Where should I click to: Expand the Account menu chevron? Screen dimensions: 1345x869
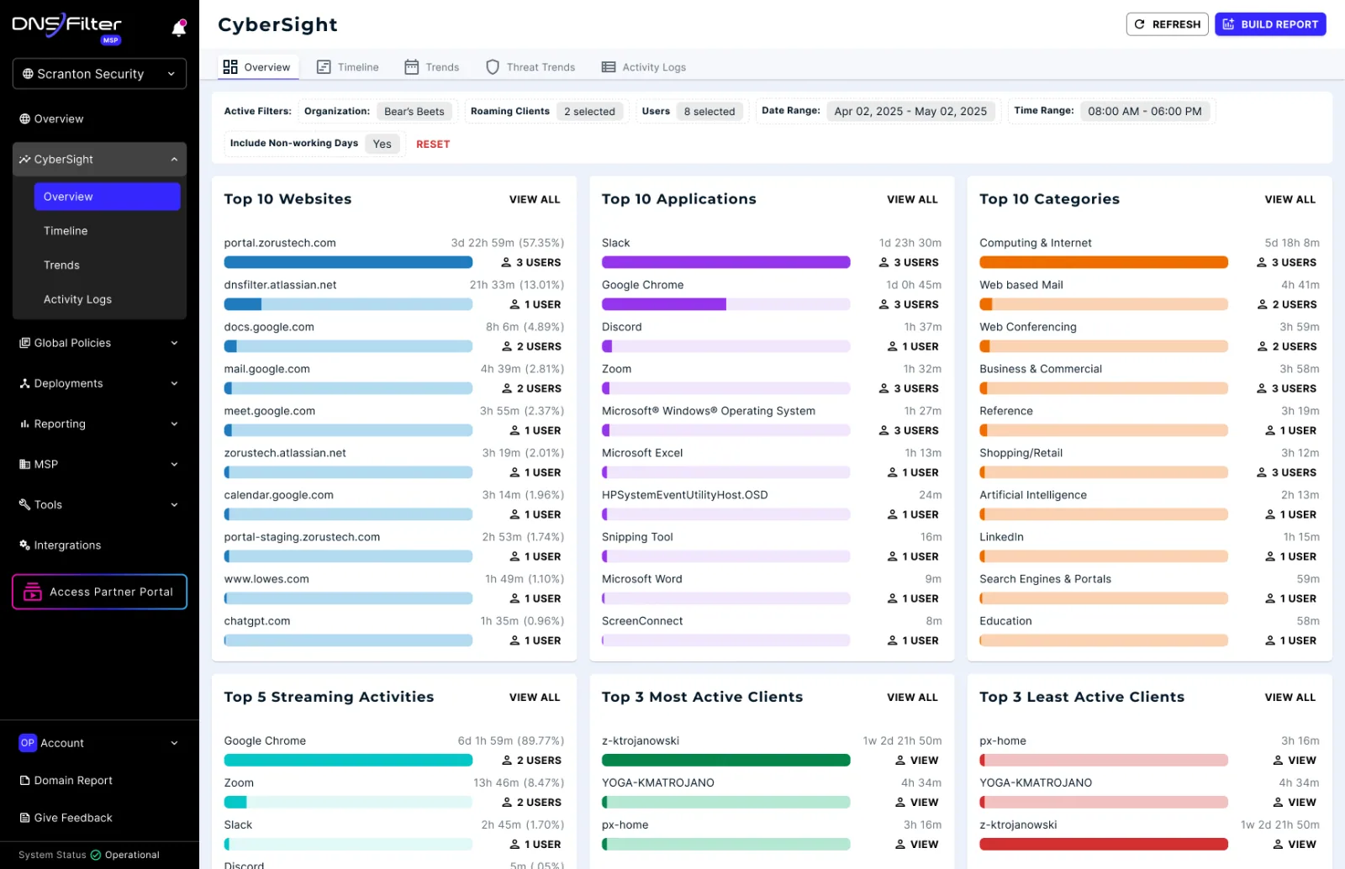pos(174,743)
